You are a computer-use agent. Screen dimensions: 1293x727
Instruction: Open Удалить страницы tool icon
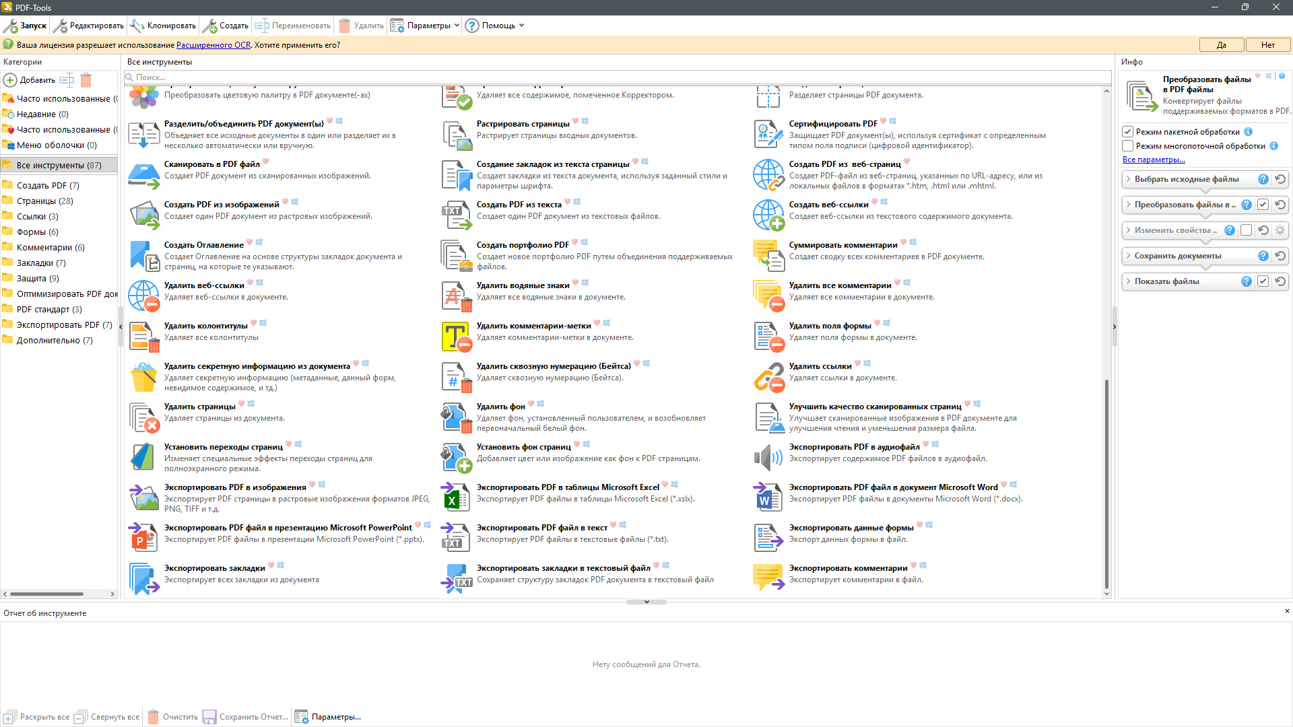point(144,417)
